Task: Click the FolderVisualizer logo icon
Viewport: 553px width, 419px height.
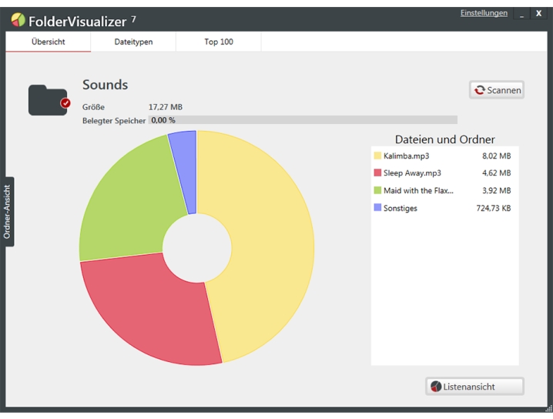Action: pos(17,20)
